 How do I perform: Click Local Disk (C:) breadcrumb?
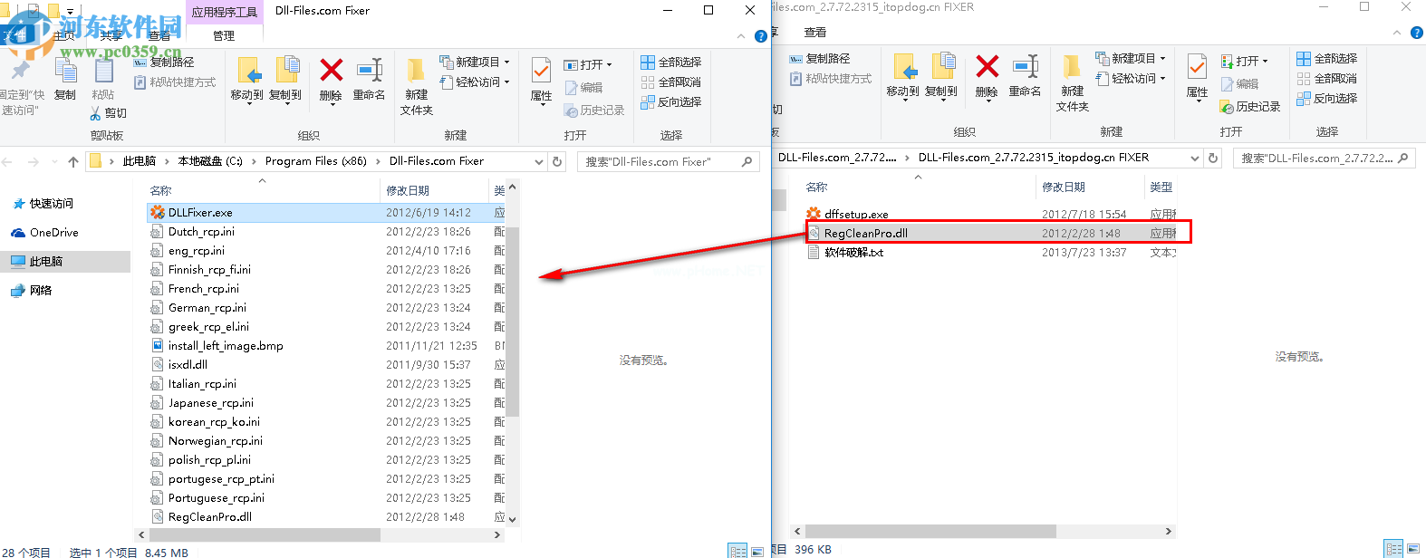(x=210, y=161)
